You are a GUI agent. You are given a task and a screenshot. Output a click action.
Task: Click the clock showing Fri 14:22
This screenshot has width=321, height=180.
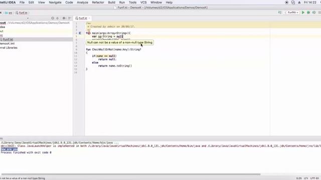click(310, 2)
